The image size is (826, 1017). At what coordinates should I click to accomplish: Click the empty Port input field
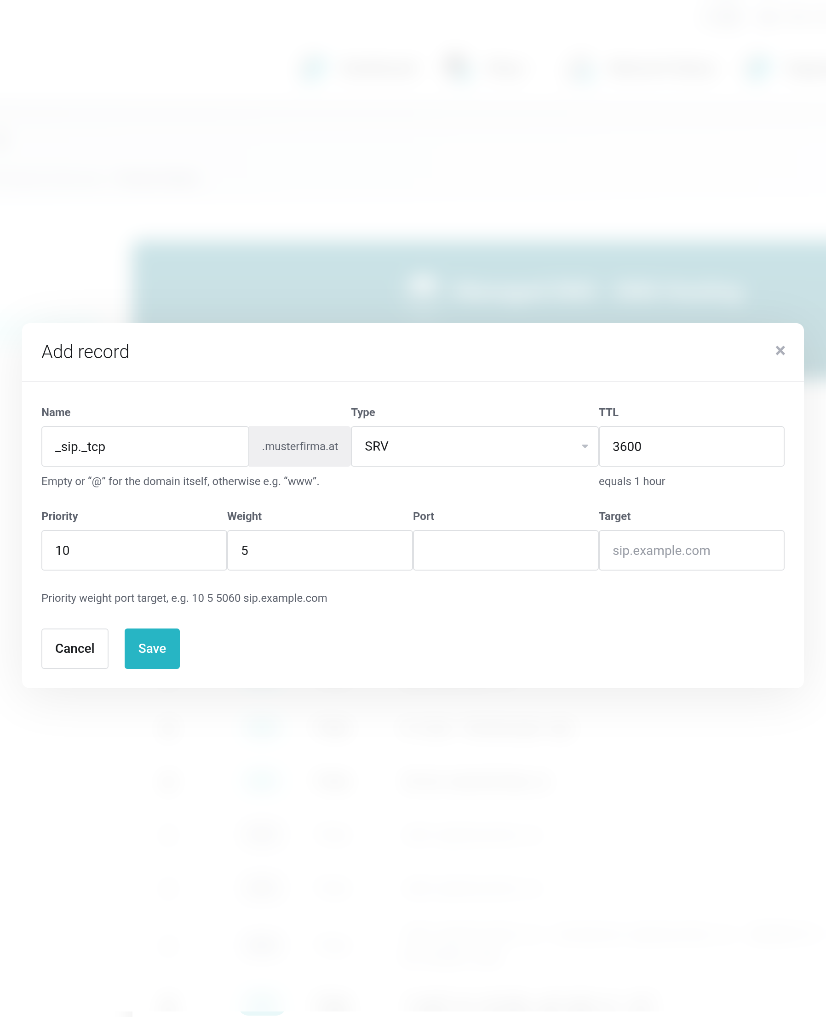tap(505, 550)
